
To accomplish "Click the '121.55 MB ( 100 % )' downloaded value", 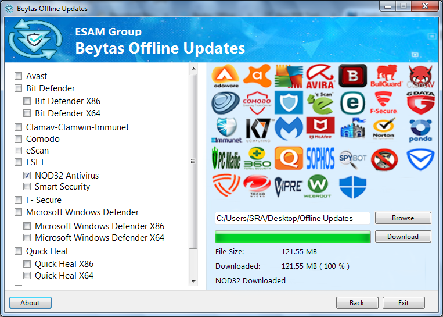I will click(315, 266).
